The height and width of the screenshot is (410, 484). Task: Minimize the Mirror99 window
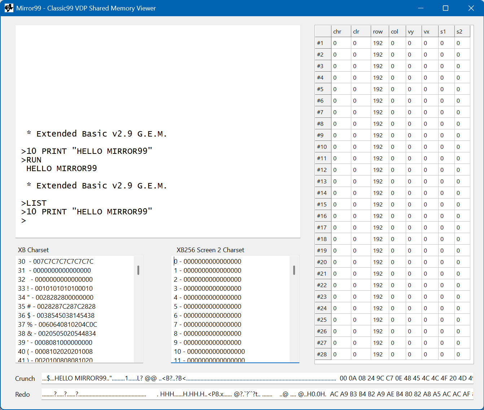pyautogui.click(x=421, y=8)
